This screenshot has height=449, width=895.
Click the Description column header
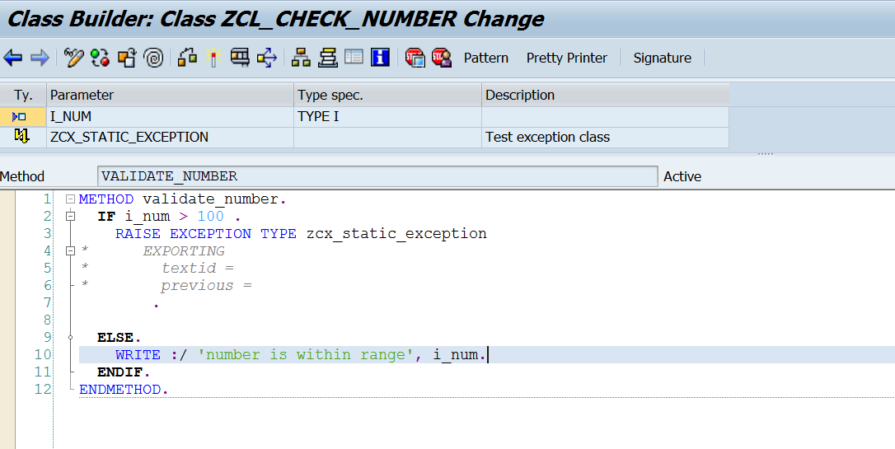605,95
